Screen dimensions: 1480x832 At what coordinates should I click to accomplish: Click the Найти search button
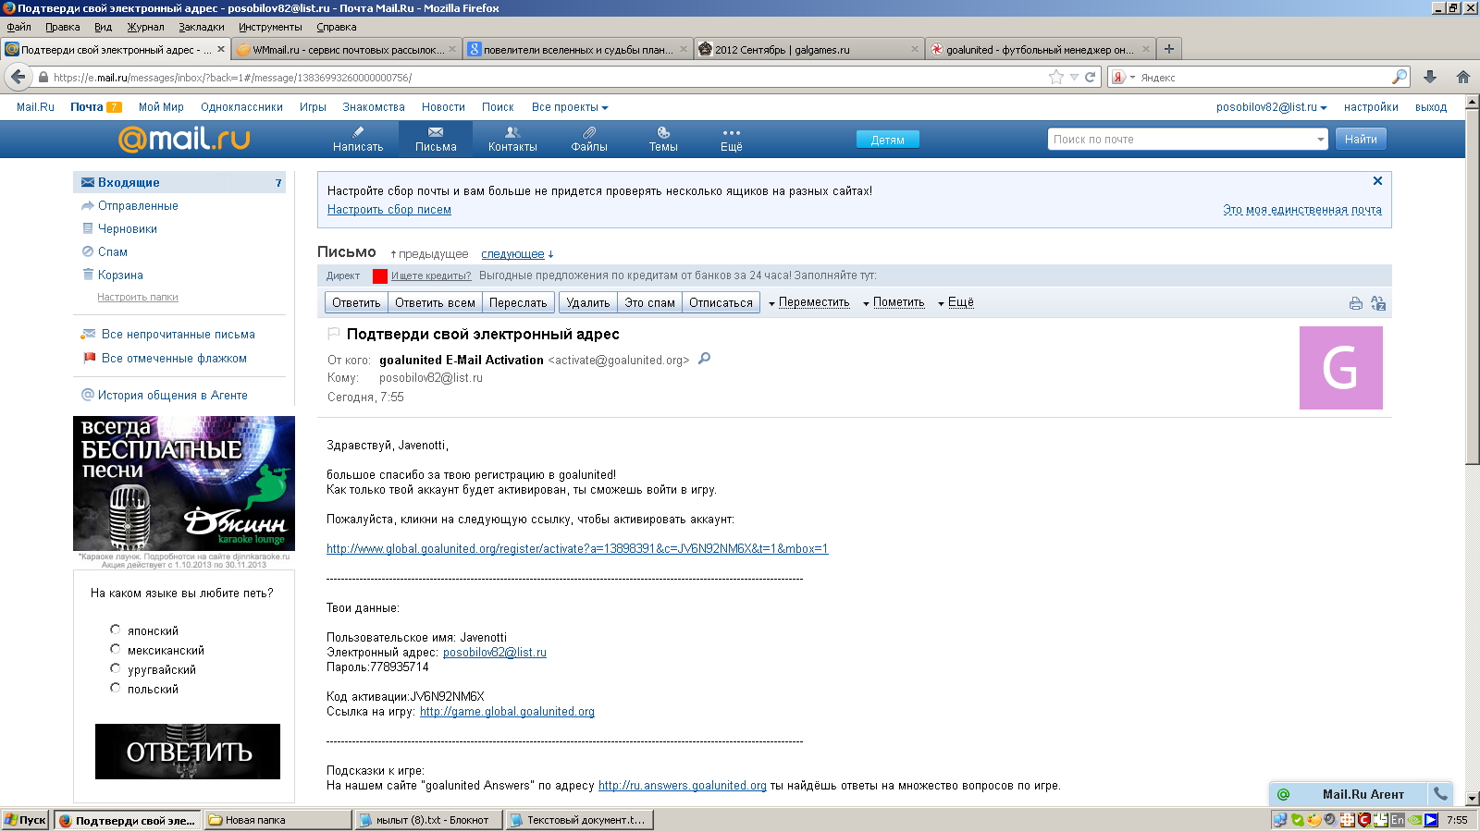click(x=1361, y=140)
